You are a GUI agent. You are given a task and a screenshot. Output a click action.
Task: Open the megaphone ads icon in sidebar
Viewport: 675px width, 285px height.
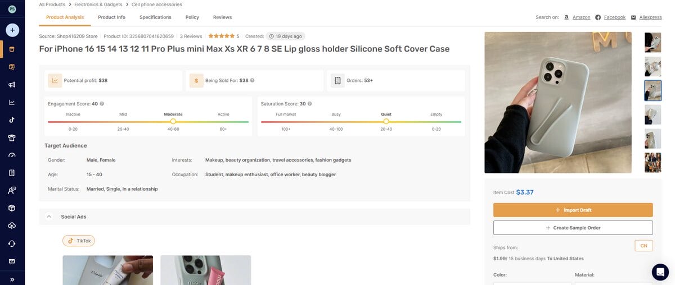click(12, 85)
